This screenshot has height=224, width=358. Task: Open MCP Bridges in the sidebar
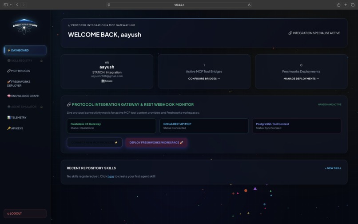click(25, 71)
